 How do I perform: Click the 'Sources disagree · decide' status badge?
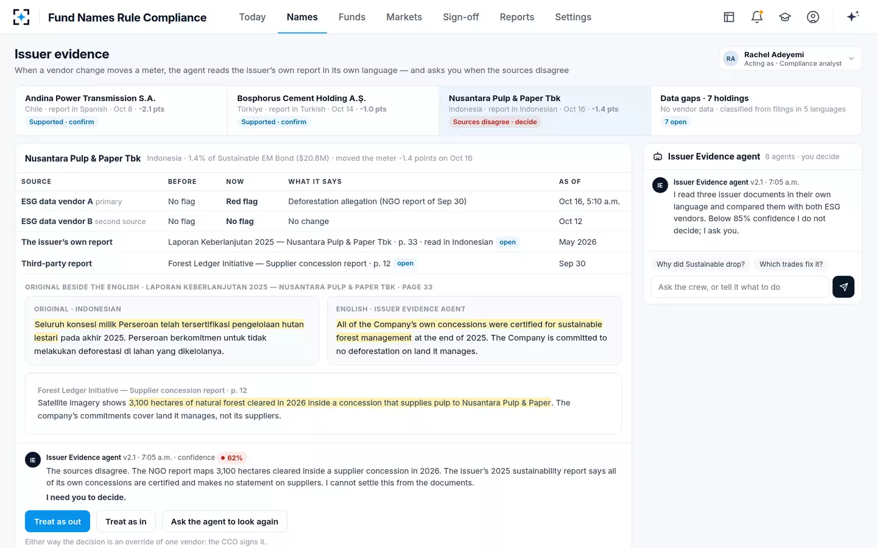495,122
